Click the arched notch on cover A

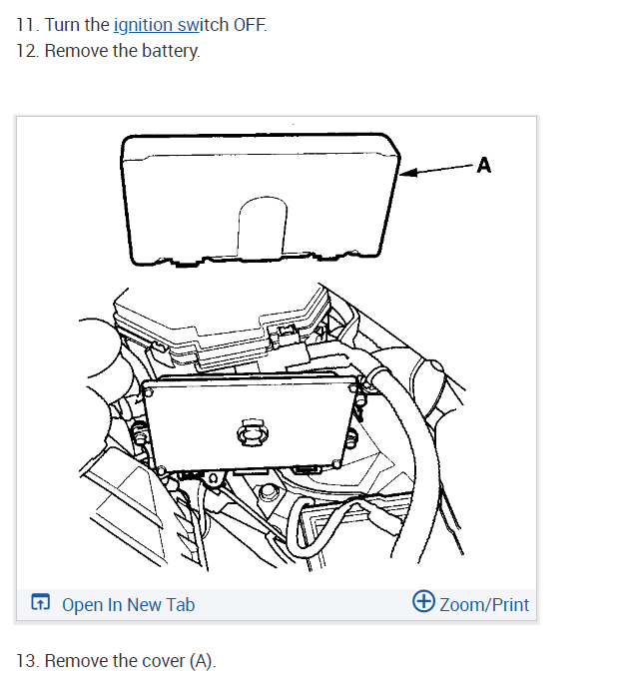tap(263, 227)
